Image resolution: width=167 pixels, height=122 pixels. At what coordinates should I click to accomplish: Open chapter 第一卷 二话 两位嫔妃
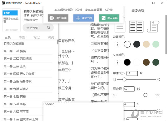click(x=28, y=59)
